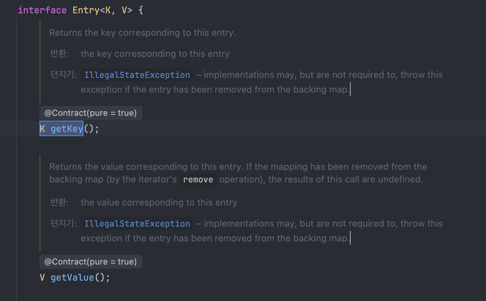Click the @Contract inlay hint above getKey
Screen dimensions: 486x301
[x=90, y=113]
